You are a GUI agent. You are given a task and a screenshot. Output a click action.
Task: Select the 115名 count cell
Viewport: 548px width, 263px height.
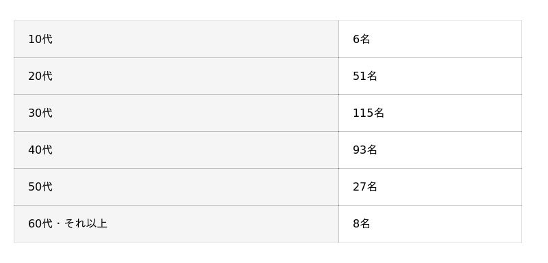(x=430, y=113)
